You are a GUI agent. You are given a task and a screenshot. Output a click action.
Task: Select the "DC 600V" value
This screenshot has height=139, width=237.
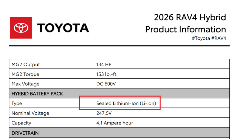tap(106, 84)
